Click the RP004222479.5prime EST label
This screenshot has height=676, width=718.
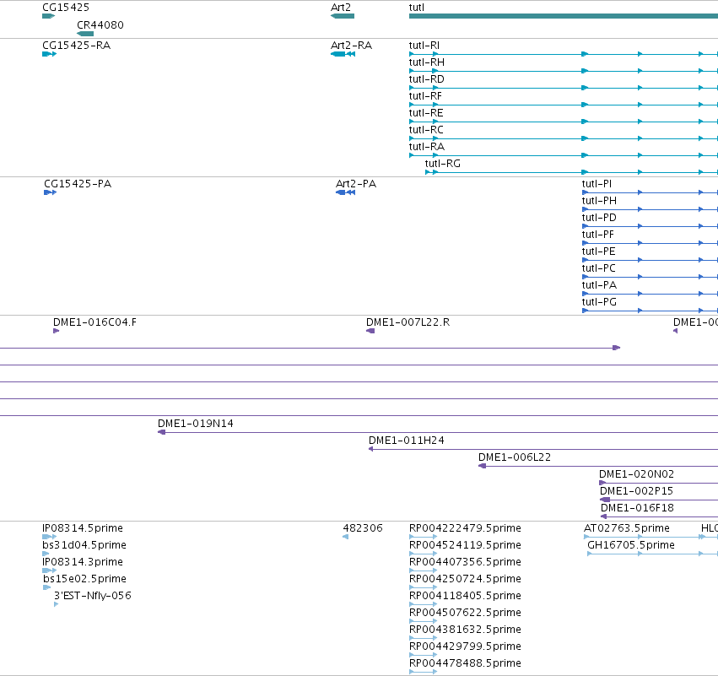pos(465,528)
